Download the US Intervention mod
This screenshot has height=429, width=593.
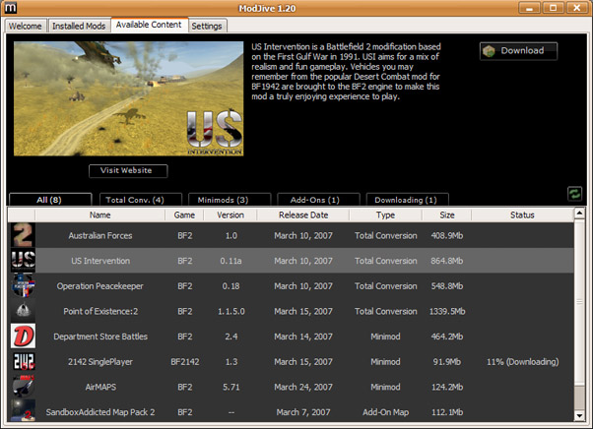(x=520, y=50)
